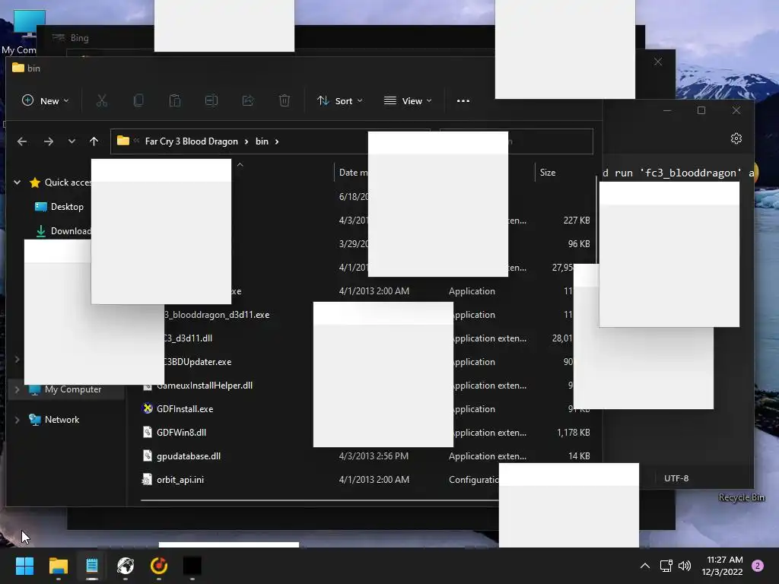Select the gpudatabase.dll file
The height and width of the screenshot is (584, 779).
coord(189,456)
